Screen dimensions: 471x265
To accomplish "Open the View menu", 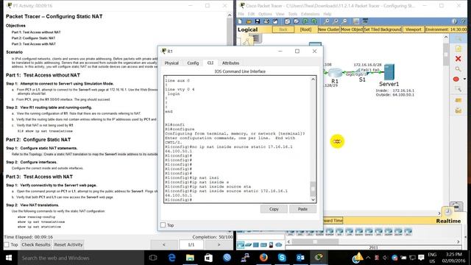I will [x=280, y=14].
